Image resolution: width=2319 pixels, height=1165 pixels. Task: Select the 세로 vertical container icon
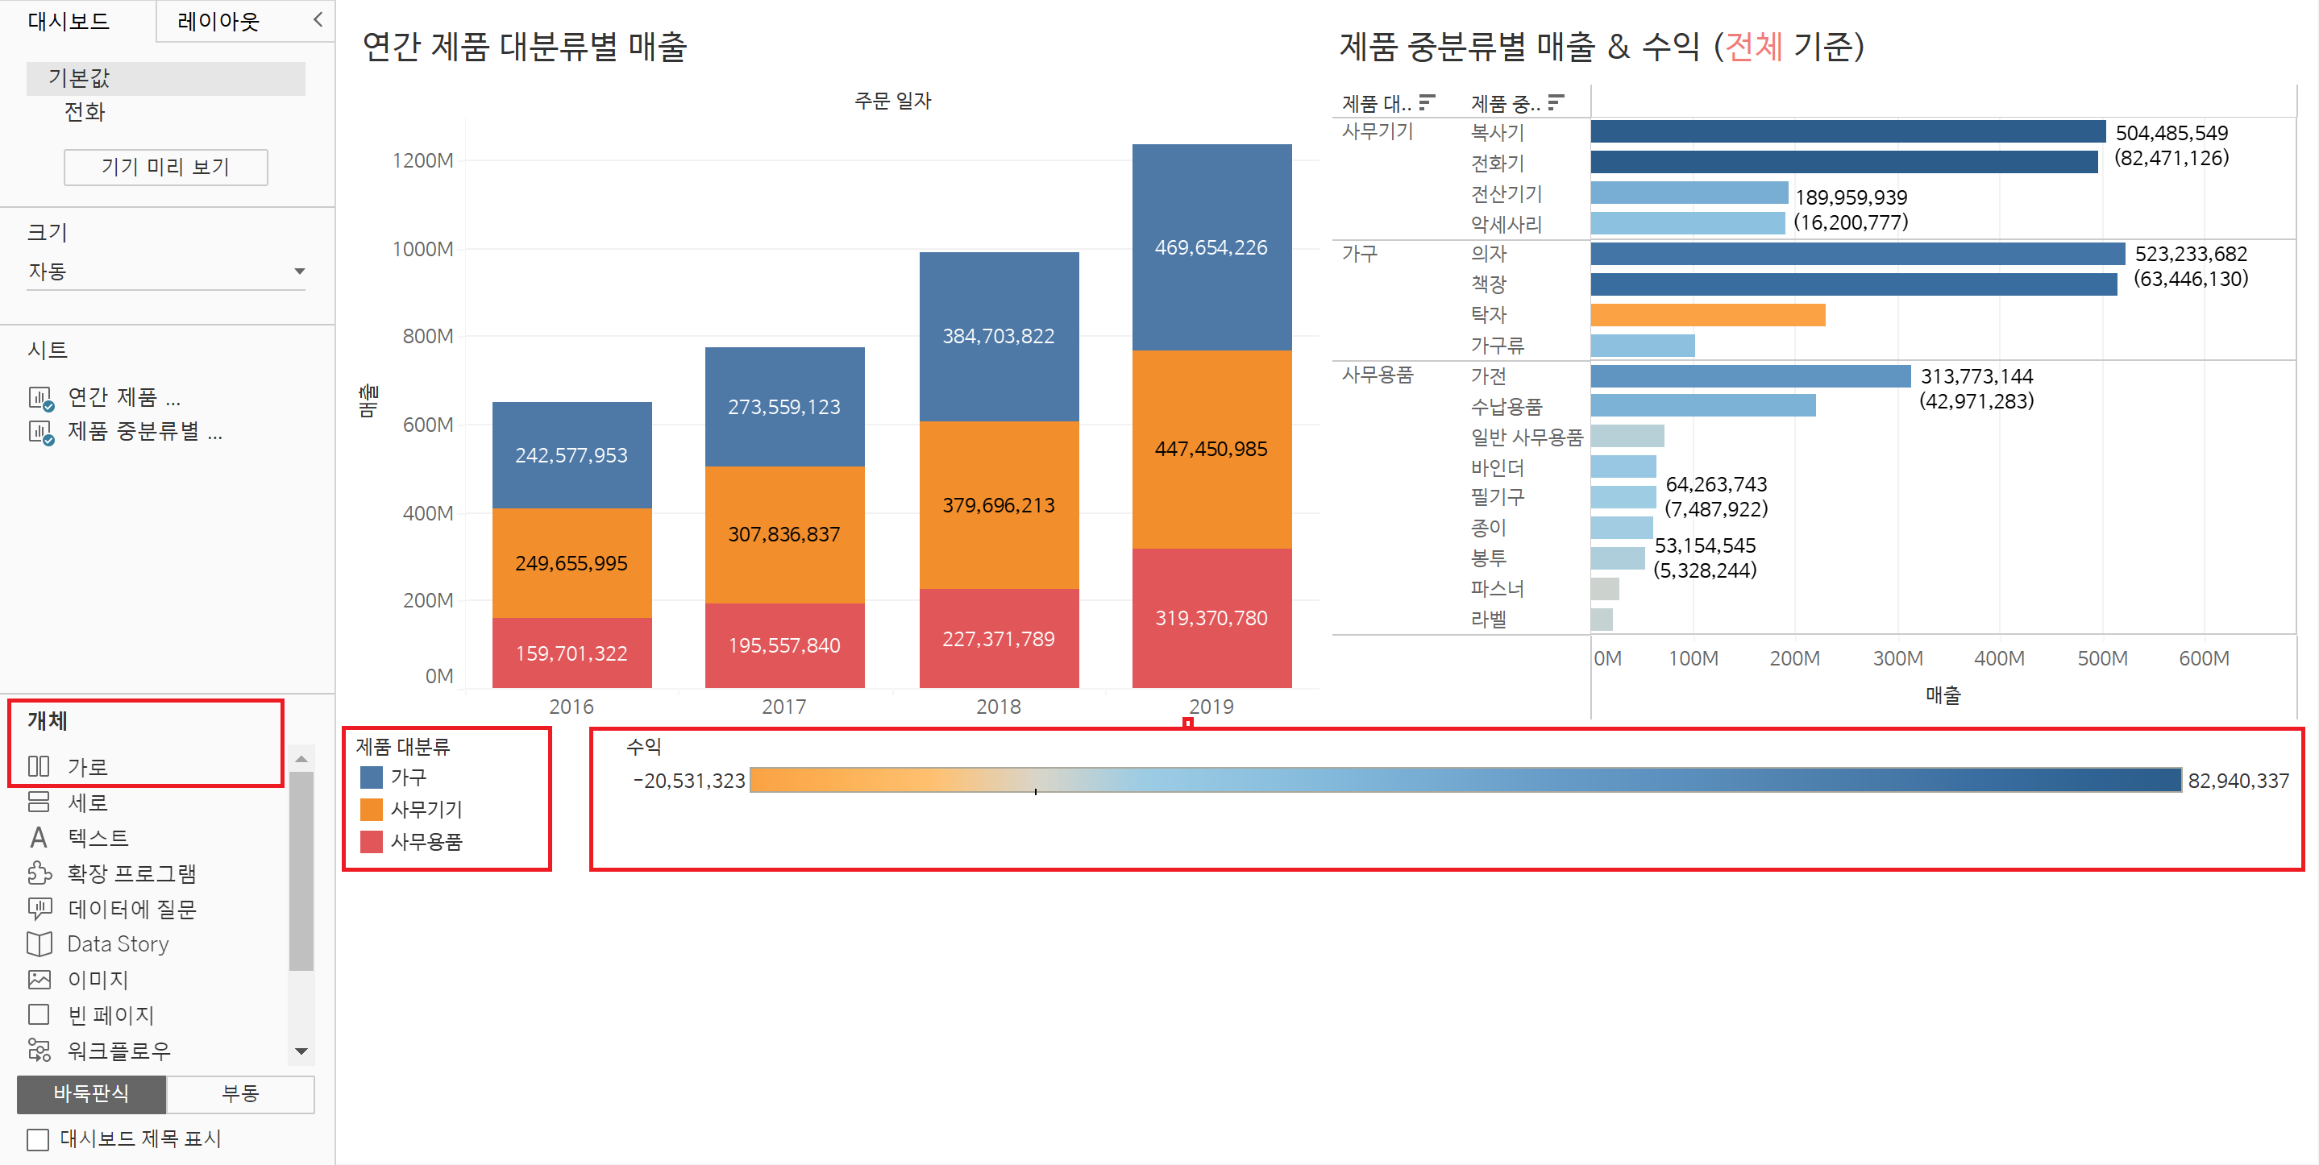39,802
